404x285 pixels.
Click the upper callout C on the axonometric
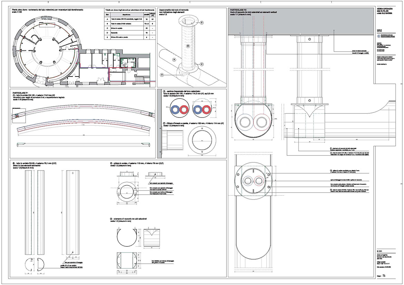(x=201, y=22)
